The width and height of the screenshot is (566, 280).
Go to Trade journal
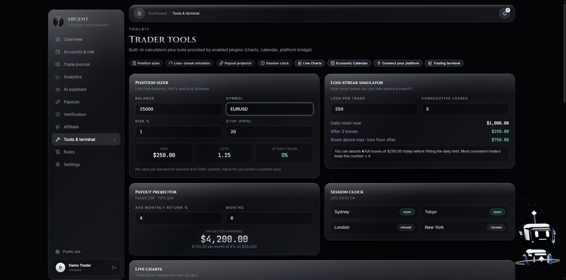86,64
